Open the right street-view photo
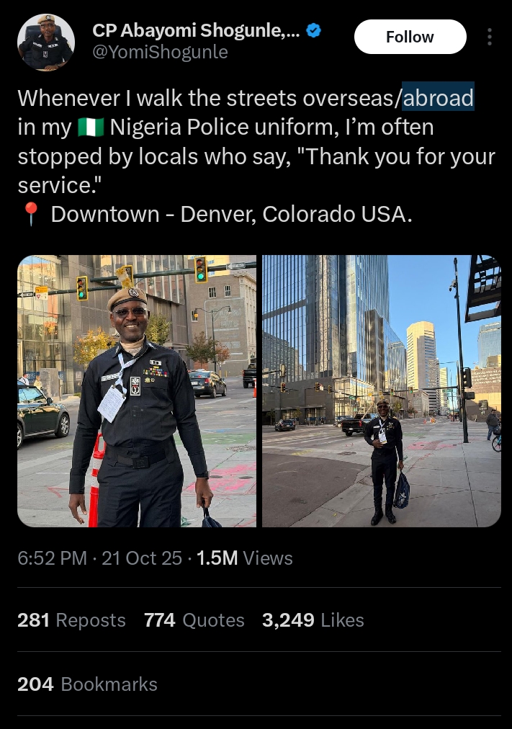512x729 pixels. pos(382,391)
